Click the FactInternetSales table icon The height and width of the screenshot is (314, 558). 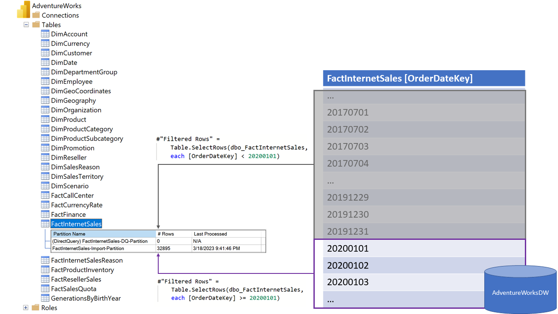coord(45,224)
